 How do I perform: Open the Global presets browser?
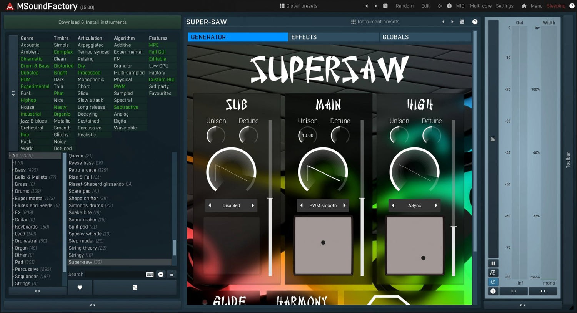coord(299,6)
